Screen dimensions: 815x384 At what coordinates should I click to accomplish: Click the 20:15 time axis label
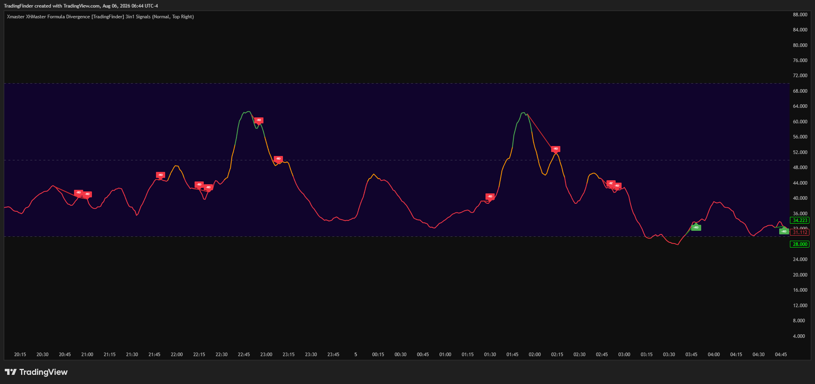coord(20,355)
